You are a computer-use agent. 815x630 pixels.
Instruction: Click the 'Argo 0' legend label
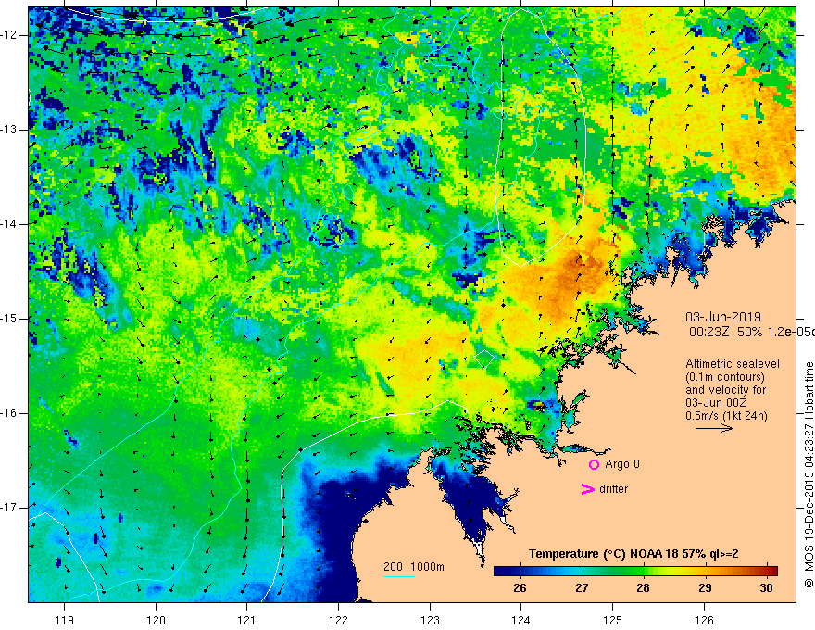pyautogui.click(x=622, y=464)
